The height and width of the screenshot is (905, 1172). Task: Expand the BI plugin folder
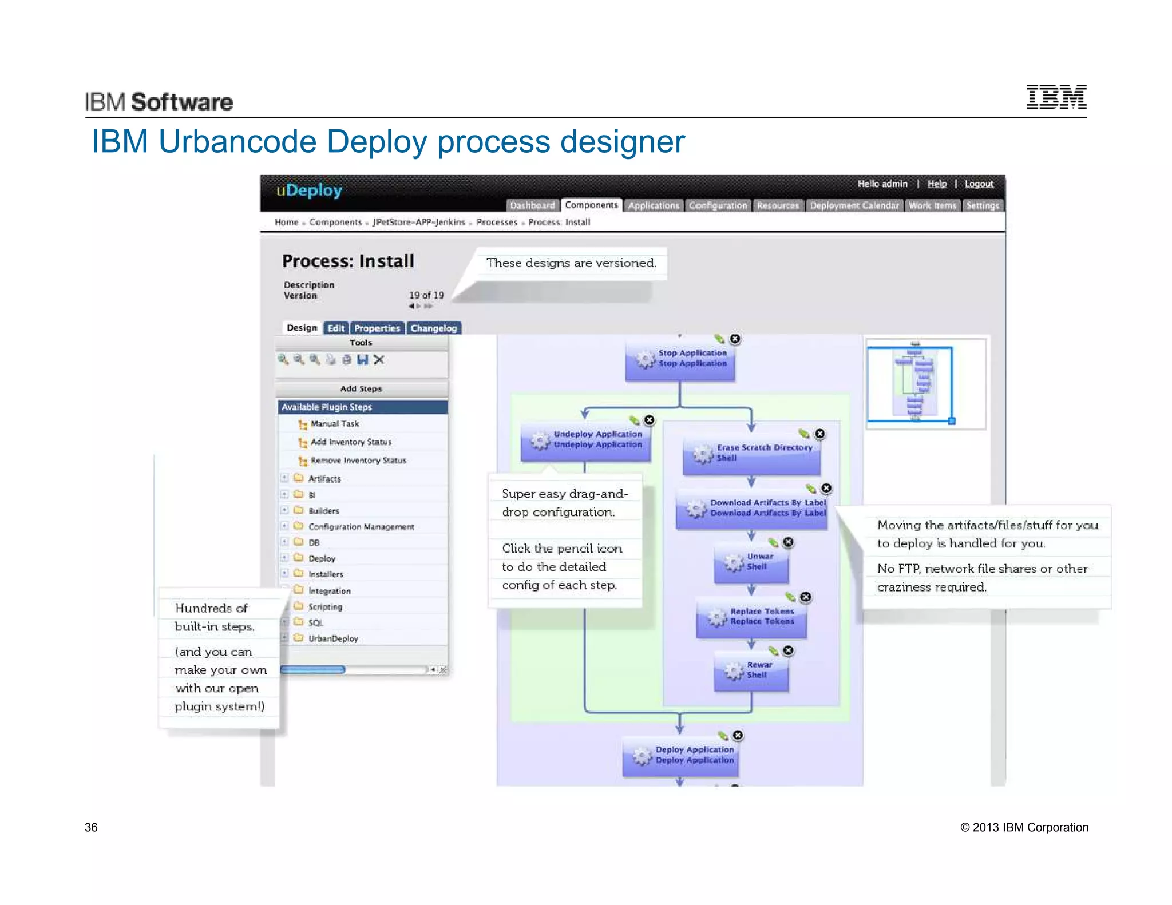tap(284, 494)
